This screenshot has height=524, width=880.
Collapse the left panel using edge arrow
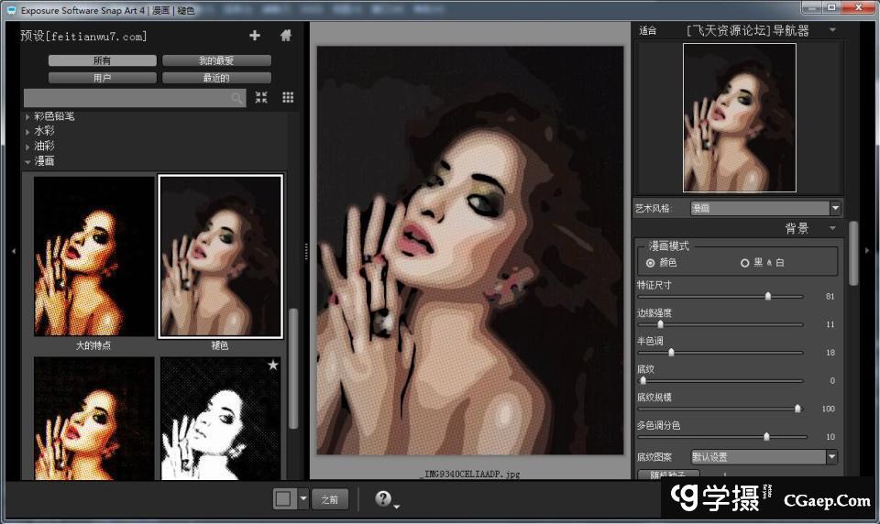(x=13, y=250)
